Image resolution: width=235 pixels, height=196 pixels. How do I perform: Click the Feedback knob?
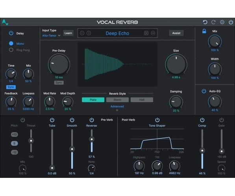(11, 102)
